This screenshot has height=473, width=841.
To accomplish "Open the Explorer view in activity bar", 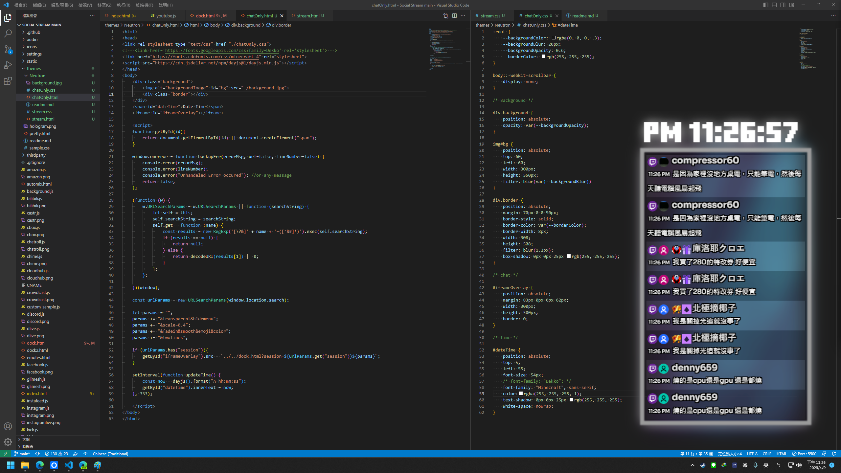I will point(8,18).
